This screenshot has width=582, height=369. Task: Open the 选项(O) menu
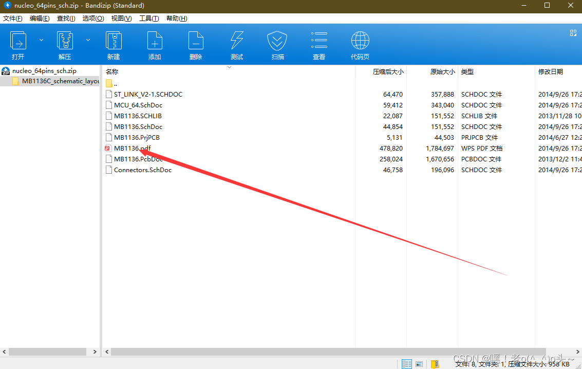click(93, 19)
